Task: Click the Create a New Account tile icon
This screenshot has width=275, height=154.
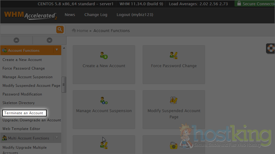Action: coord(104,56)
